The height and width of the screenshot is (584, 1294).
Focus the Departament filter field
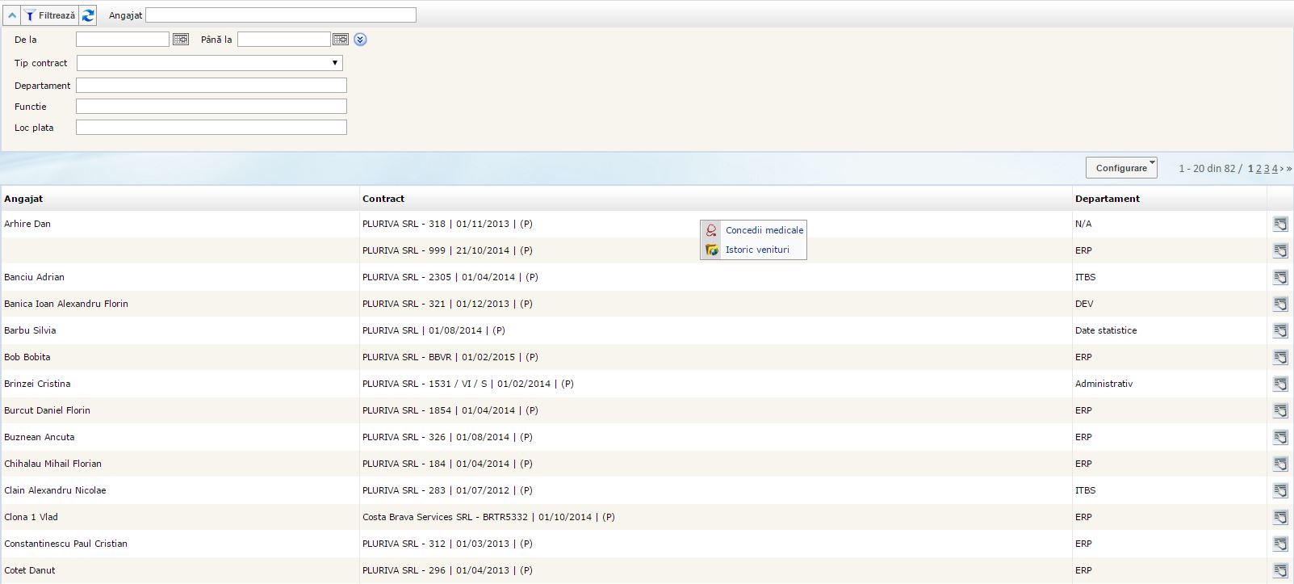click(x=211, y=86)
